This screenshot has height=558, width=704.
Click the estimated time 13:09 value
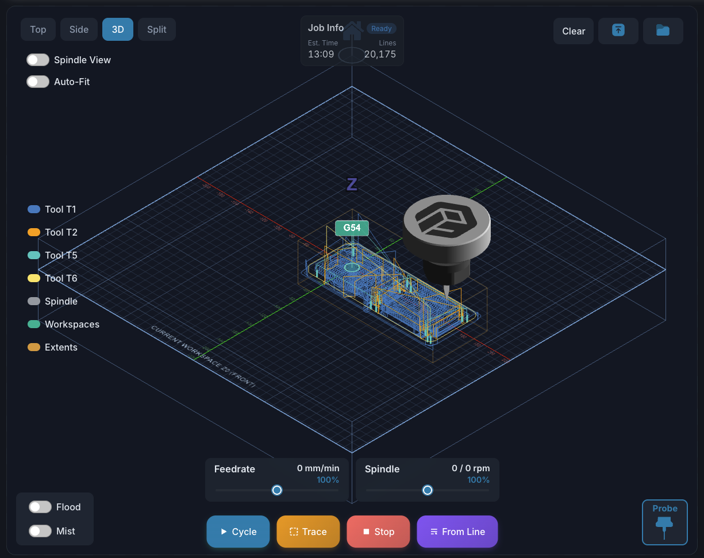[321, 54]
